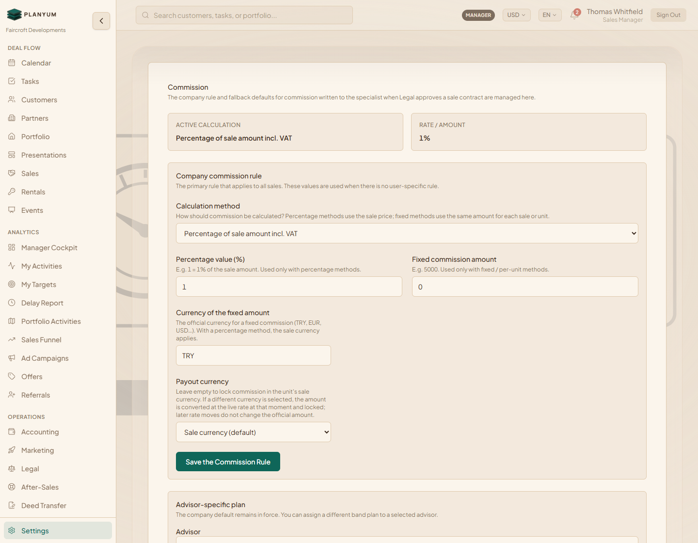Click the Partners building icon
698x543 pixels.
pyautogui.click(x=12, y=118)
